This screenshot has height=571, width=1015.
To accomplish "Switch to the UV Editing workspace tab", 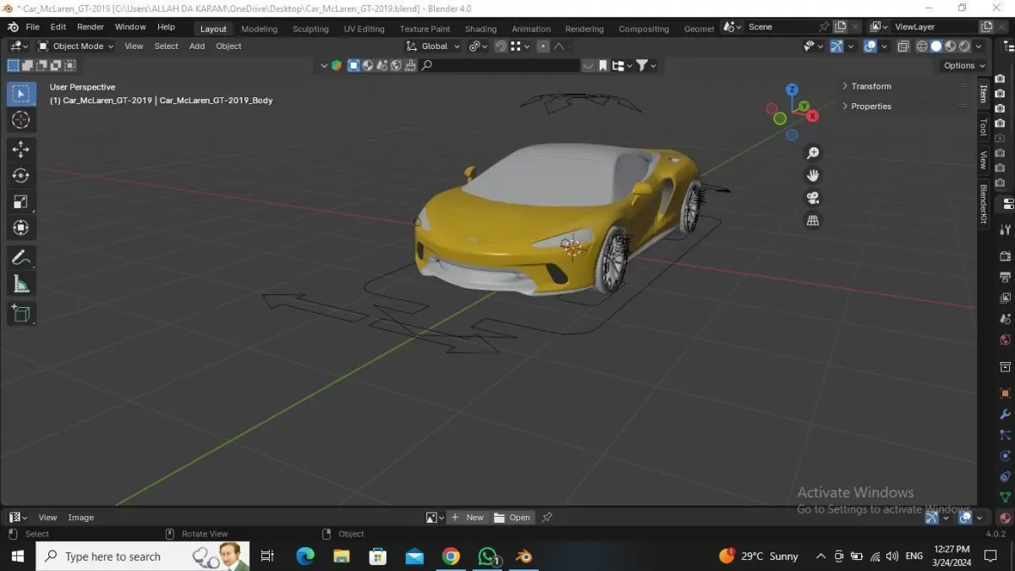I will point(364,29).
